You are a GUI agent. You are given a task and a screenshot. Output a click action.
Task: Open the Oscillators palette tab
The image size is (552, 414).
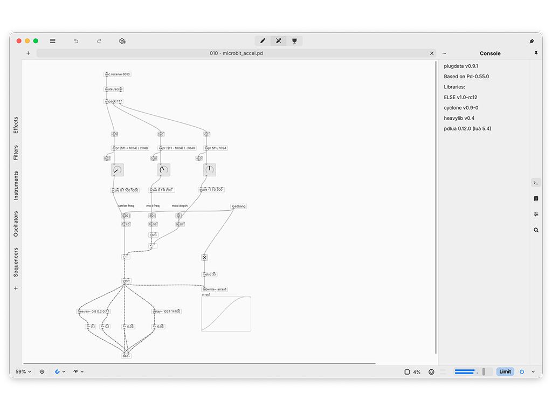coord(16,224)
